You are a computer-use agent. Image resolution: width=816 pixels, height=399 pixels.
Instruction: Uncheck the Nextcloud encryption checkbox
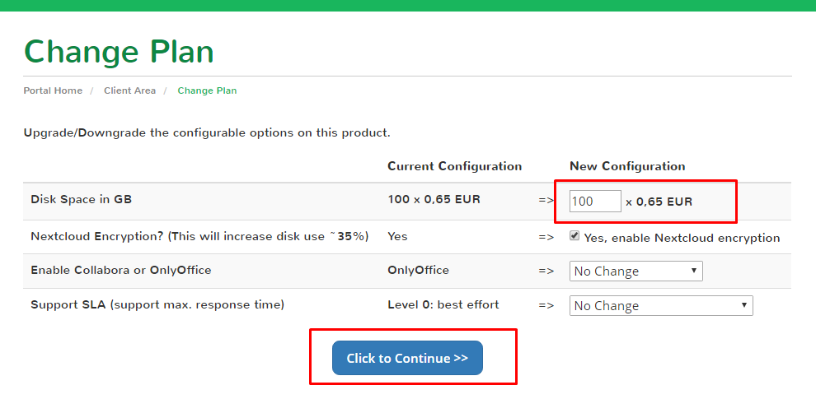tap(574, 236)
